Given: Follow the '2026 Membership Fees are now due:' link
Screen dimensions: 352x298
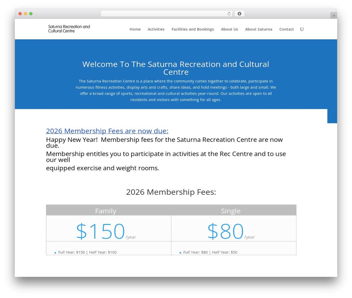Looking at the screenshot, I should pos(107,131).
